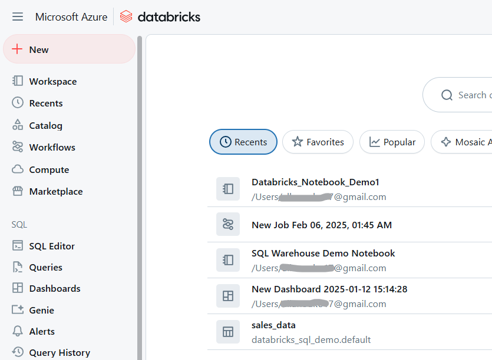Click the Marketplace storefront icon
The width and height of the screenshot is (492, 360).
click(x=18, y=191)
